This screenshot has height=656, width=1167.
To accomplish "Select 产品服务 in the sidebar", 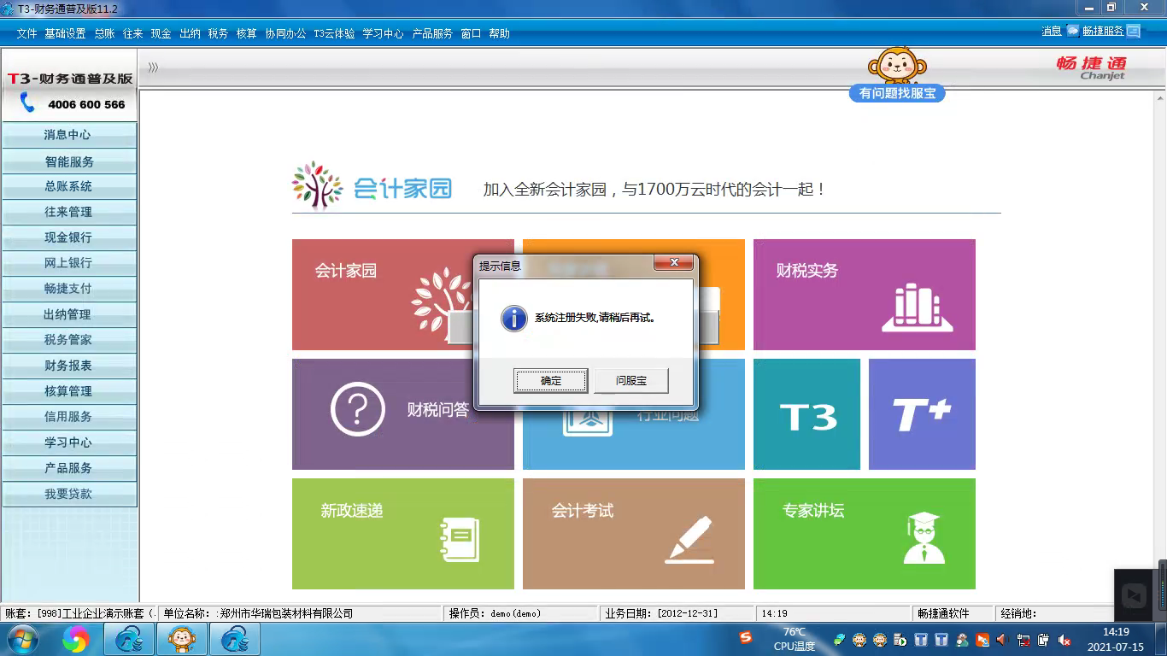I will coord(69,468).
